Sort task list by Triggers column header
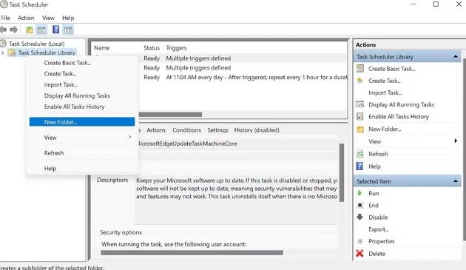466x270 pixels. tap(176, 47)
